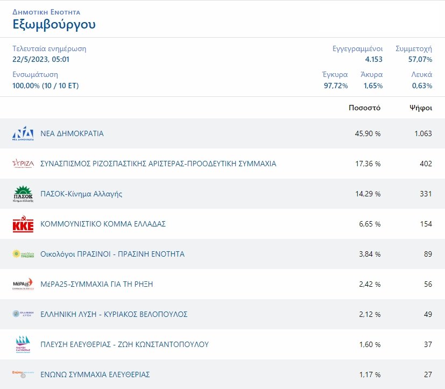Screen dimensions: 445x389
Task: Click the Ελληνική Λύση party logo
Action: (23, 314)
